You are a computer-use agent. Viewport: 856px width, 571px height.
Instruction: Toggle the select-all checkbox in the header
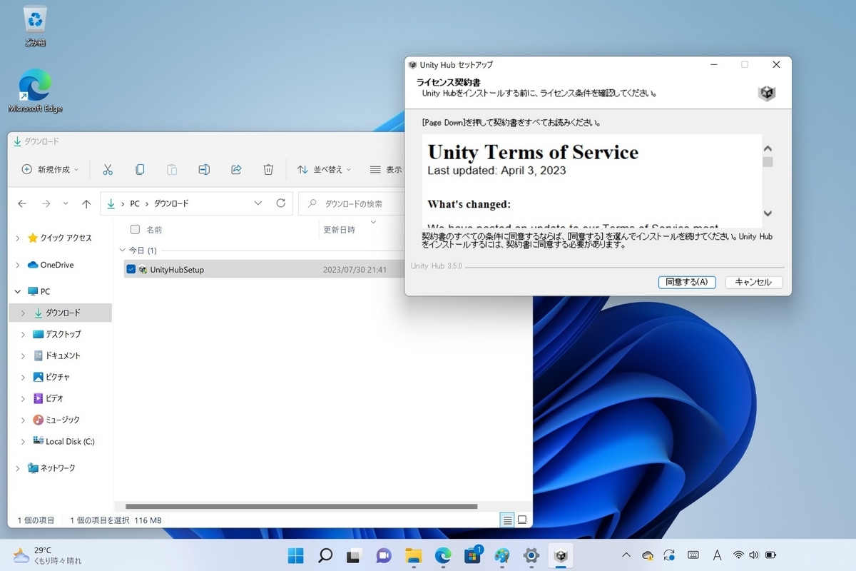(135, 229)
